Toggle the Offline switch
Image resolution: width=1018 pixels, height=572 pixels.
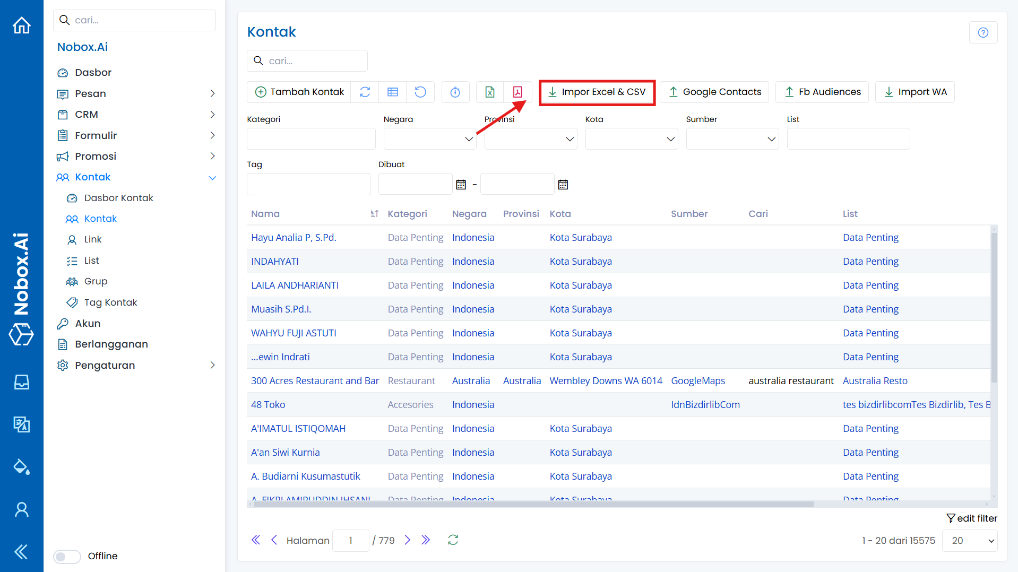coord(67,556)
